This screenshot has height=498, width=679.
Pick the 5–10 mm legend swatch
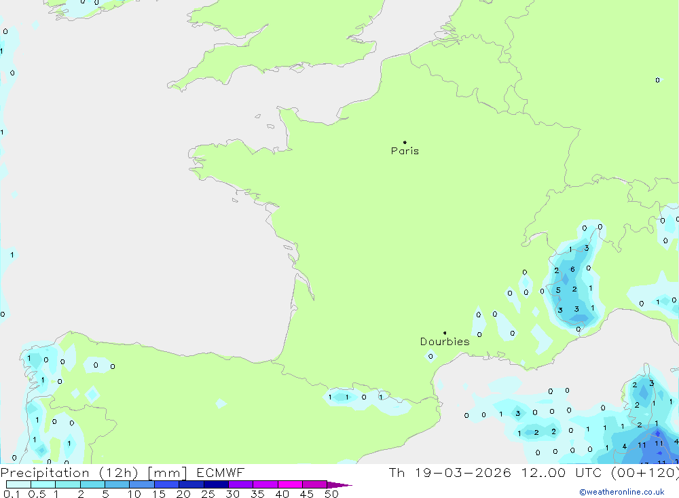117,484
